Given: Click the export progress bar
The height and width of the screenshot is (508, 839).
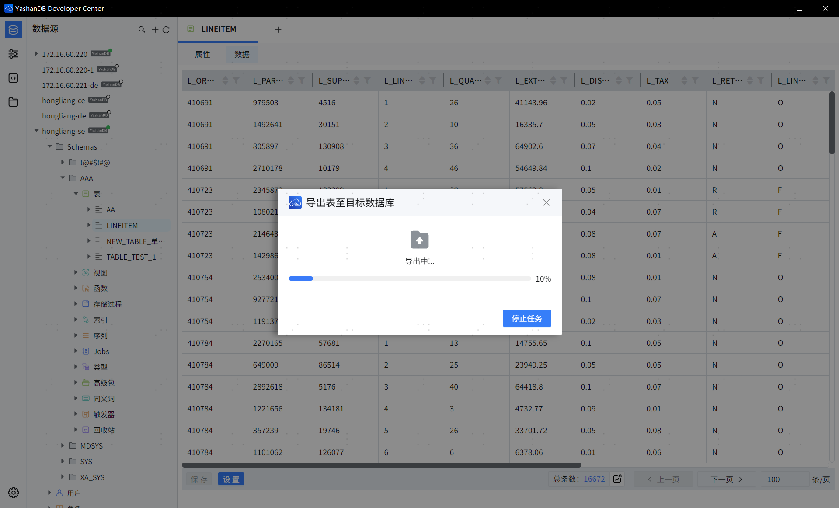Looking at the screenshot, I should click(x=409, y=278).
